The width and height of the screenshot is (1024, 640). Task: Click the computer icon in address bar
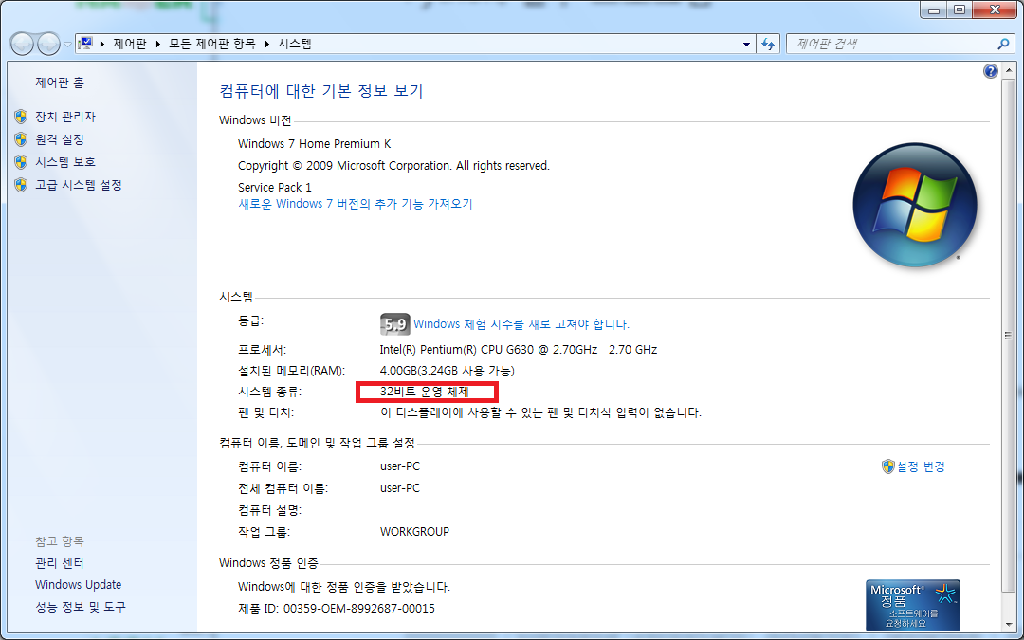(x=85, y=44)
